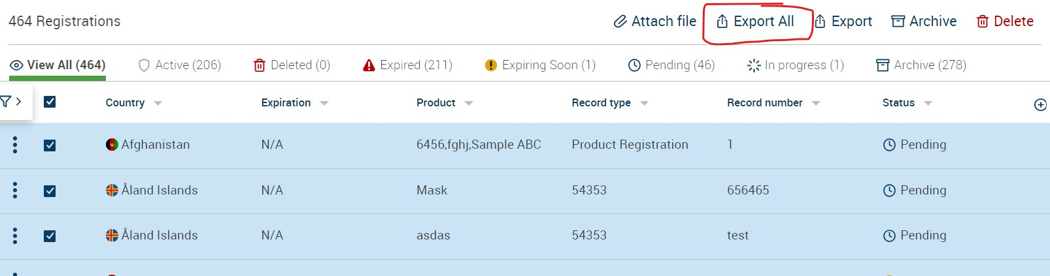Click the clock icon on Pending (46) tab
This screenshot has height=276, width=1050.
pos(634,65)
